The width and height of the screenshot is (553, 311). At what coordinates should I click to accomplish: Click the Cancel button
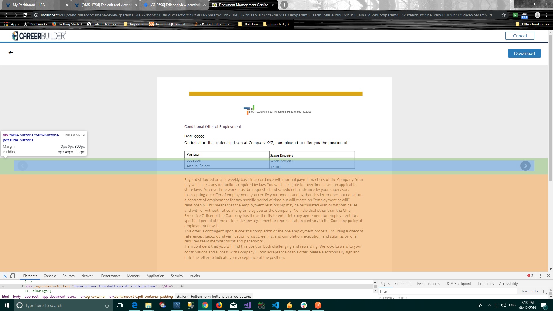pos(520,36)
